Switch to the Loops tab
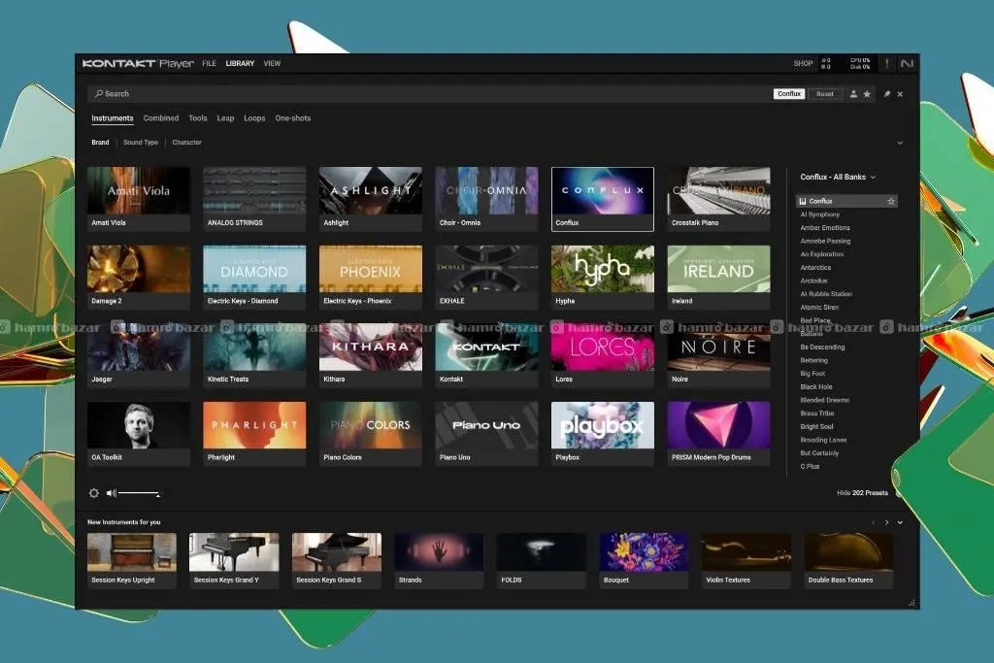The height and width of the screenshot is (663, 994). (x=254, y=118)
